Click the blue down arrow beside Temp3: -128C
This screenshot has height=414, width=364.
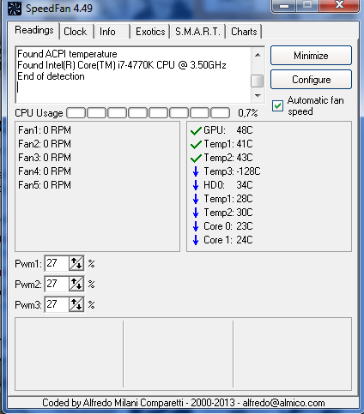pyautogui.click(x=196, y=171)
